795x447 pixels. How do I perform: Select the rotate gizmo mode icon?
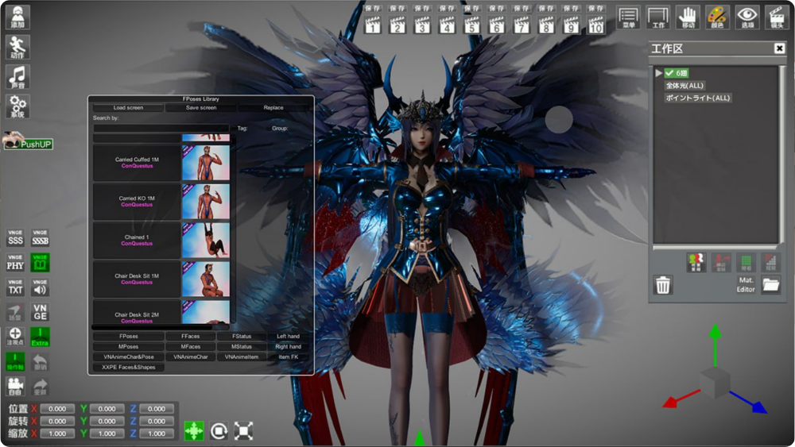point(219,431)
